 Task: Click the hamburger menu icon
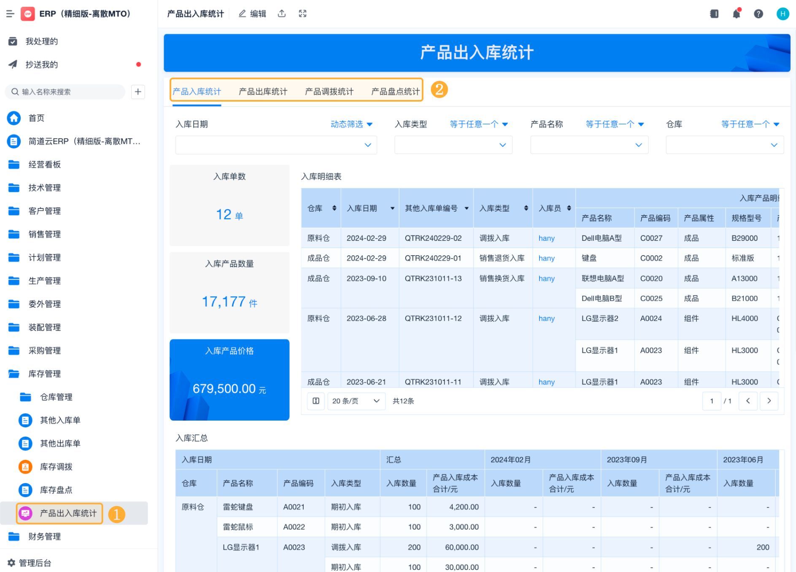point(10,14)
